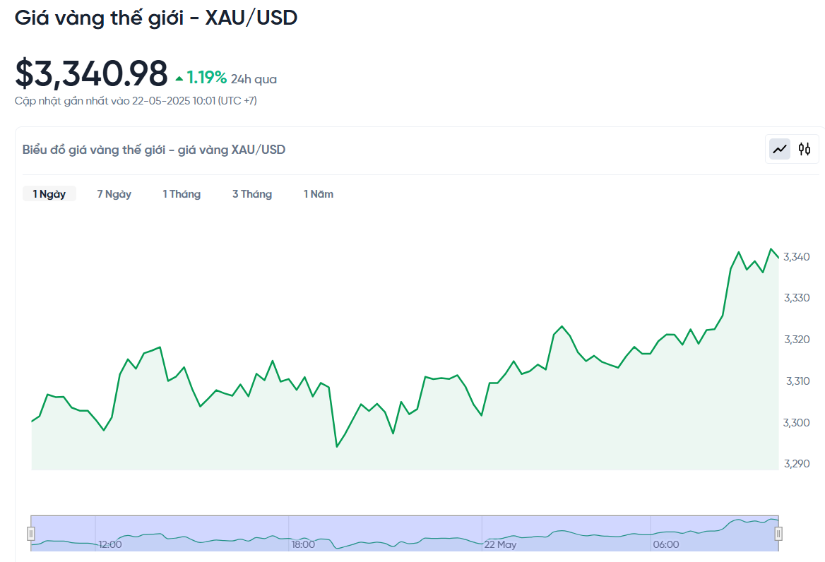Grab the right handle of range navigator
This screenshot has width=825, height=562.
778,534
